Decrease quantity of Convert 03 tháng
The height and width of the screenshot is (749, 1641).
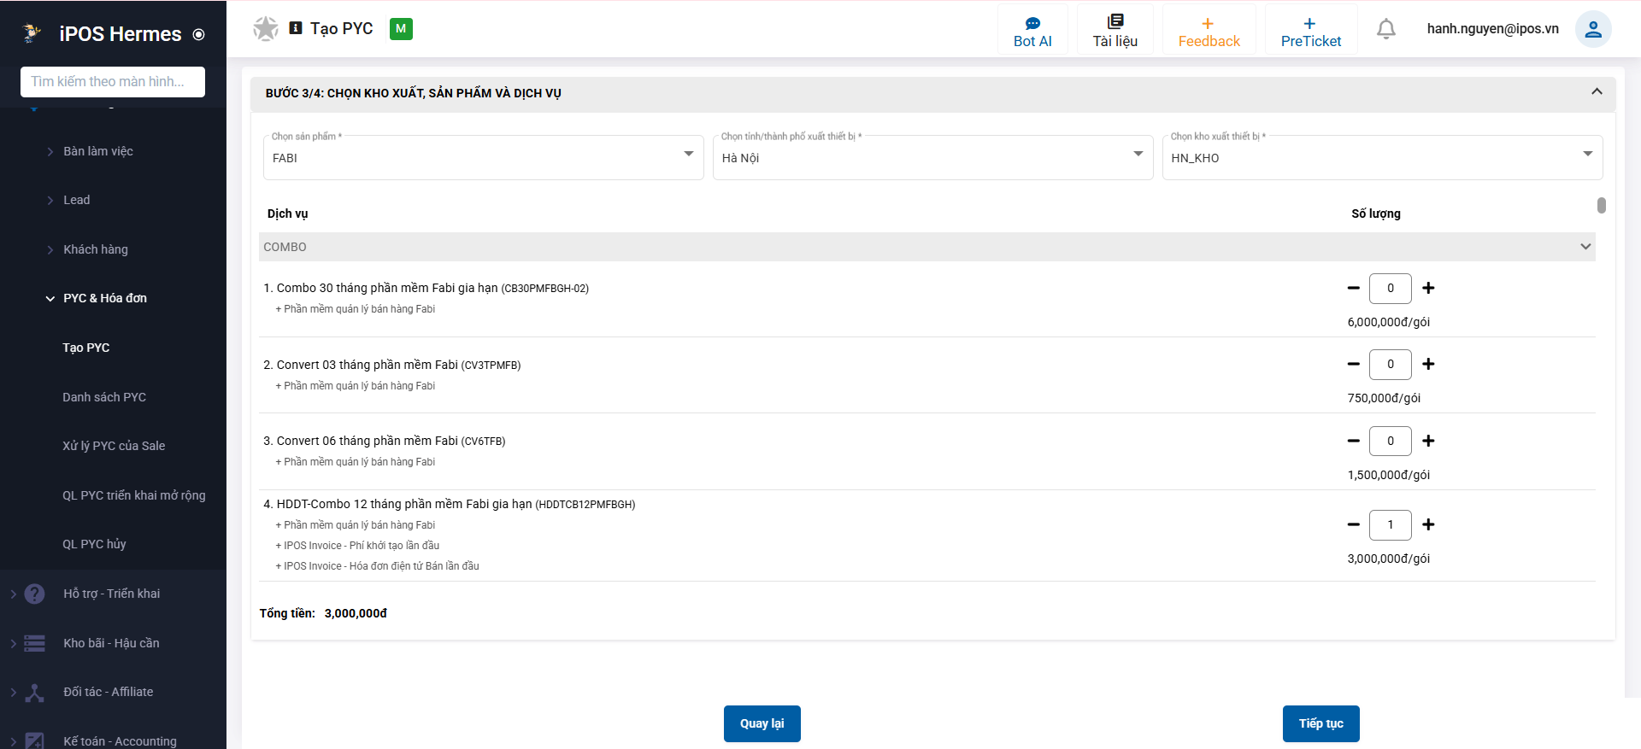point(1353,365)
